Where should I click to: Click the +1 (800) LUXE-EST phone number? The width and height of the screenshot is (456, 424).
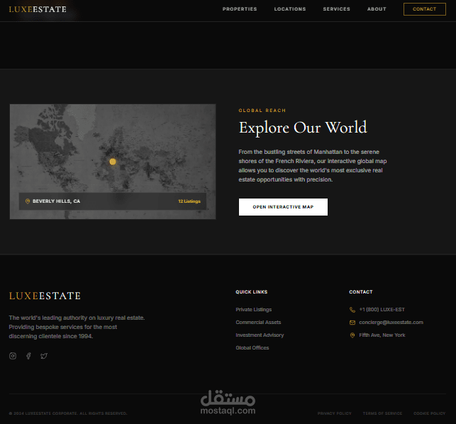pyautogui.click(x=382, y=310)
